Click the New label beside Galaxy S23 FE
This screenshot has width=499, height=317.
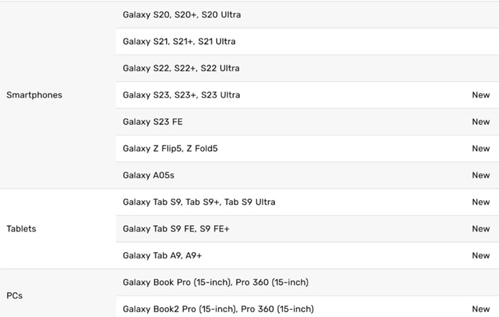(480, 122)
